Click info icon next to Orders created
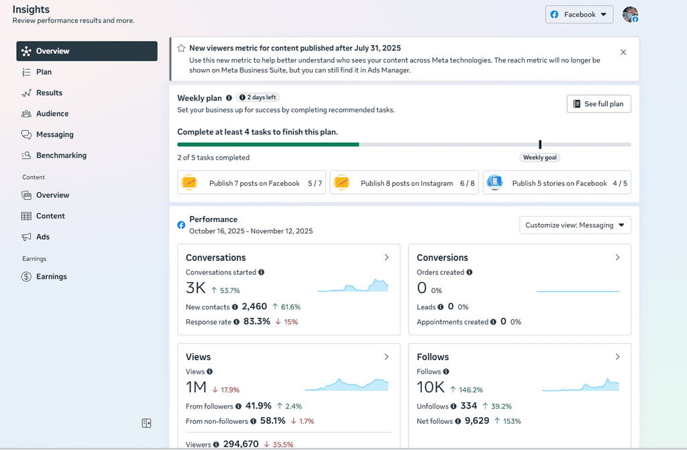 point(470,272)
